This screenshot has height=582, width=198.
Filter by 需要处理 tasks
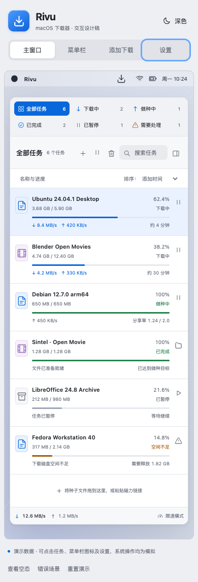tap(156, 125)
